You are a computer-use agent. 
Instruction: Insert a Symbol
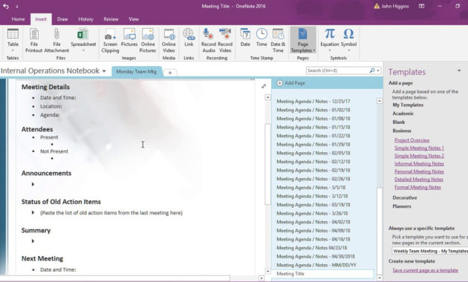348,40
